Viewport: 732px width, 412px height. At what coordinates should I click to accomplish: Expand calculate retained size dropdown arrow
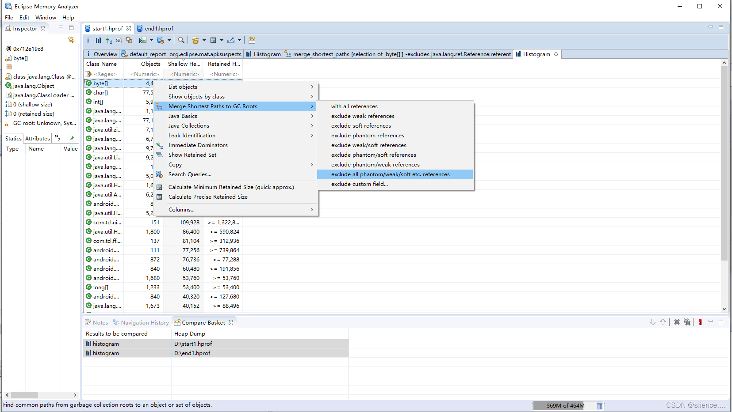(222, 40)
